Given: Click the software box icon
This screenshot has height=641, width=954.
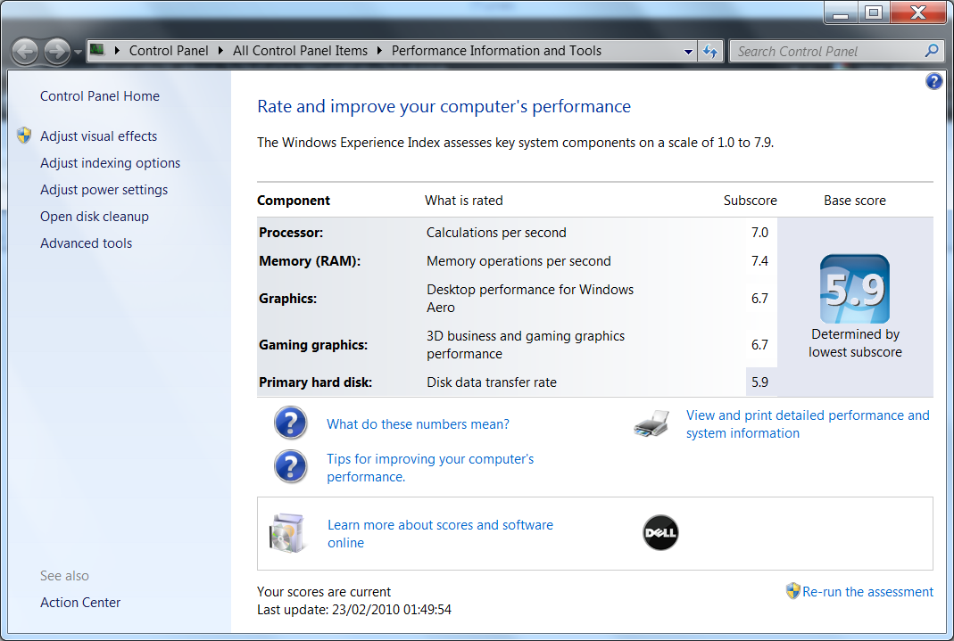Looking at the screenshot, I should [287, 533].
